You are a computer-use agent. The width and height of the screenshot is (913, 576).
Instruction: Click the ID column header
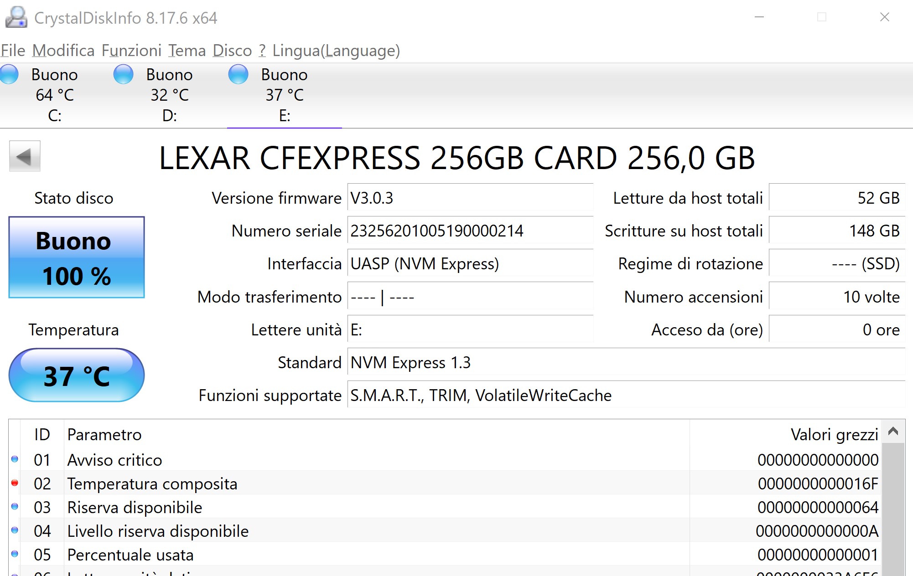click(x=42, y=434)
